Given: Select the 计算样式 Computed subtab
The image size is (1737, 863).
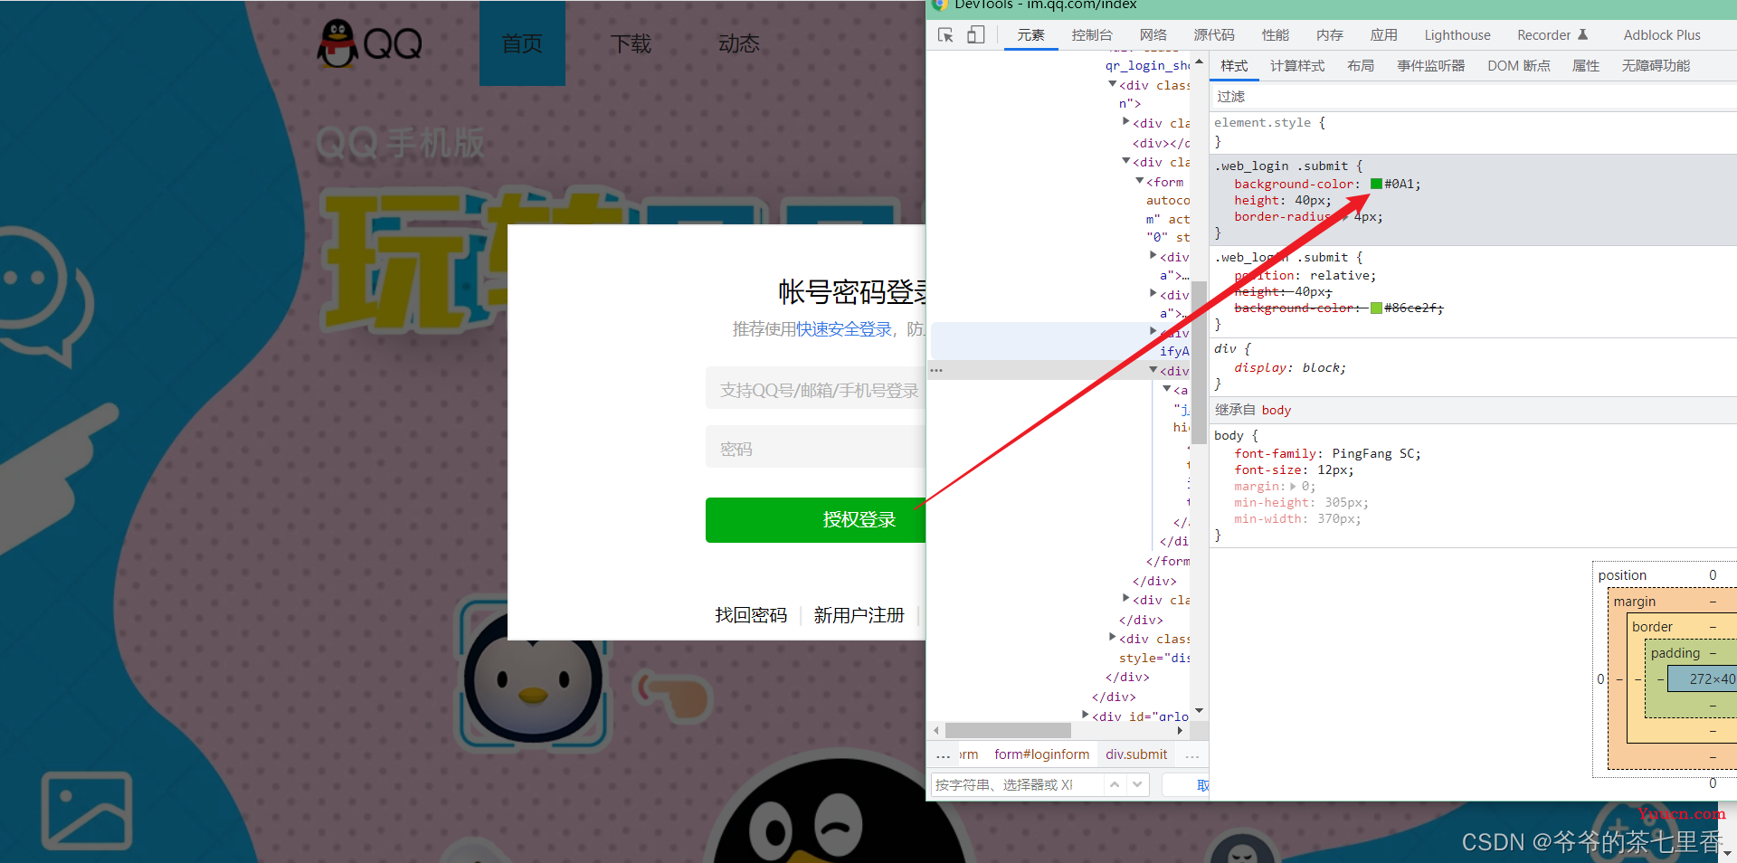Looking at the screenshot, I should pos(1297,66).
